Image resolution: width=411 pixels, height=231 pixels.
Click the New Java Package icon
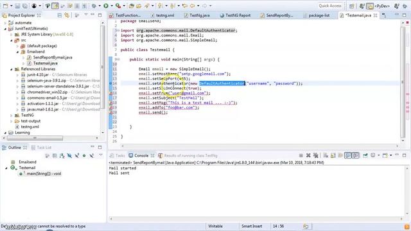tap(132, 6)
